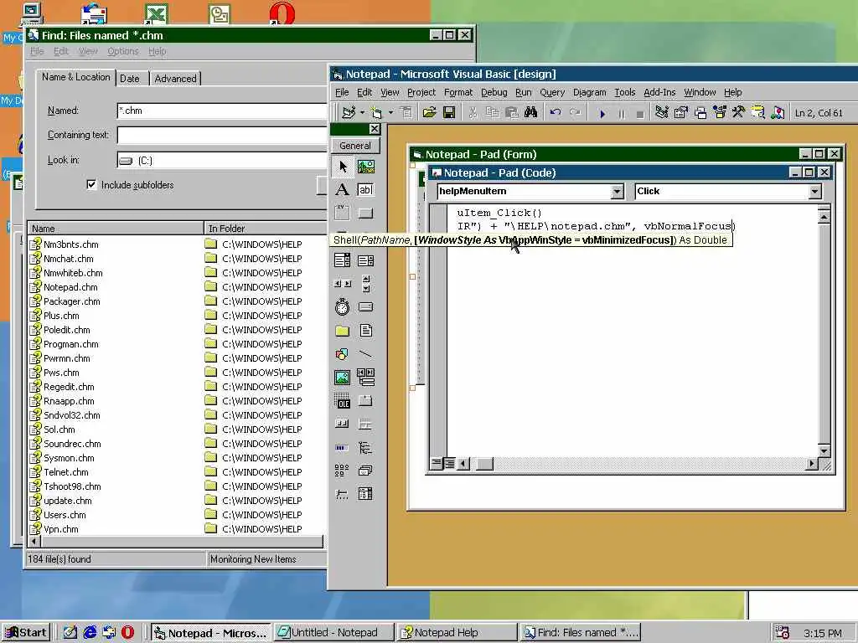
Task: Open the Menu Editor from the toolbar
Action: tap(406, 113)
